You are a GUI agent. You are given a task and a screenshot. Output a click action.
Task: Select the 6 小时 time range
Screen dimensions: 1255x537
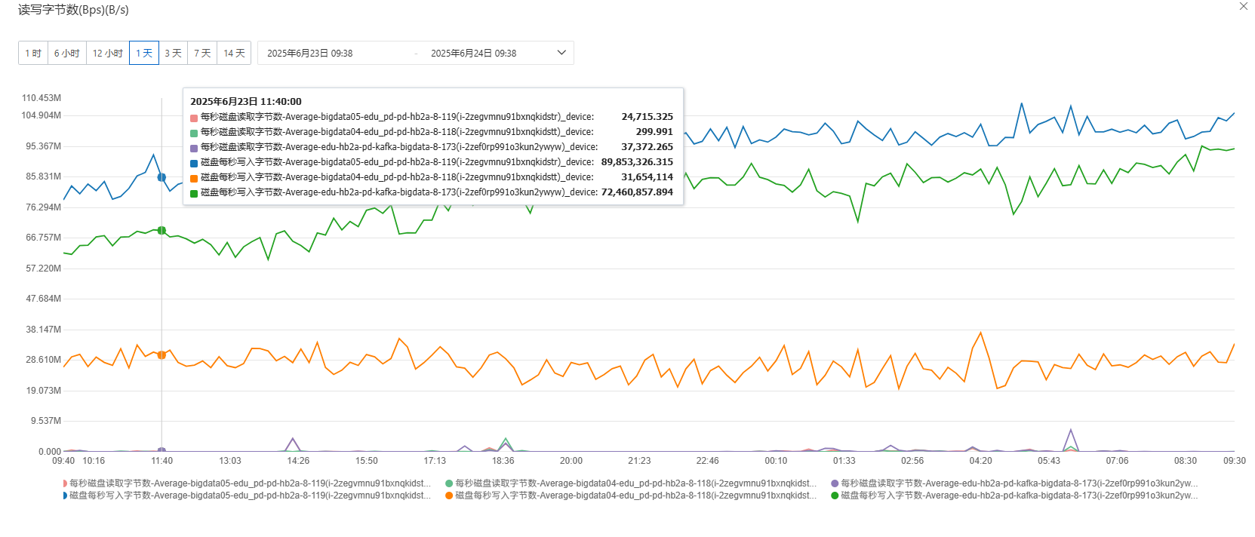tap(67, 53)
